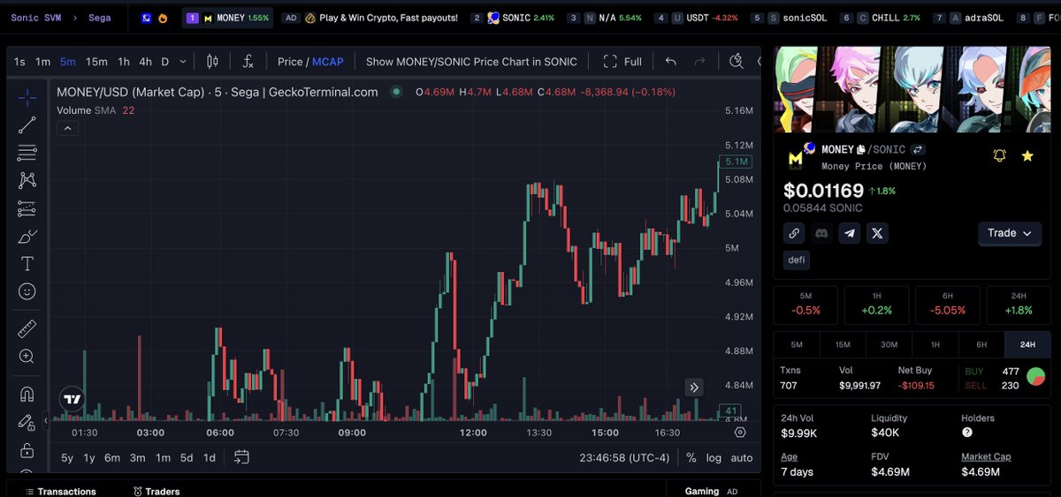Show MONEY/SONIC Price Chart in SONIC
1061x497 pixels.
(x=471, y=62)
